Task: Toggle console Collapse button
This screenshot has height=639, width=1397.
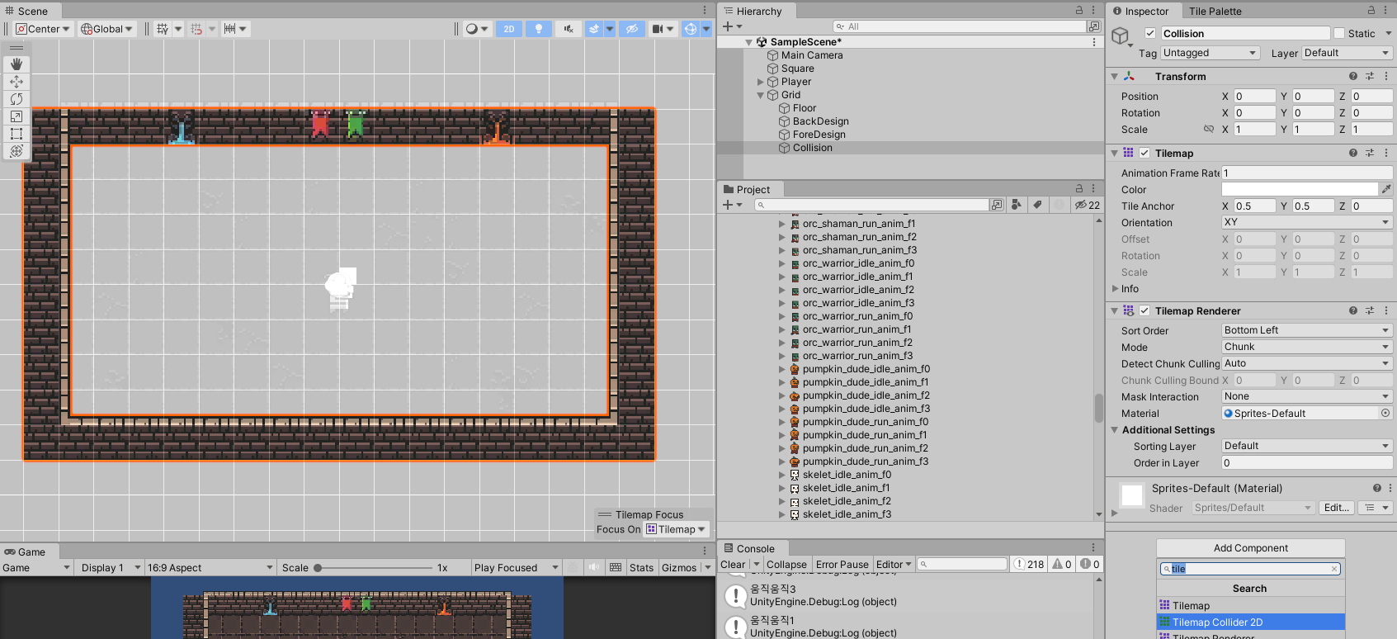Action: point(786,565)
